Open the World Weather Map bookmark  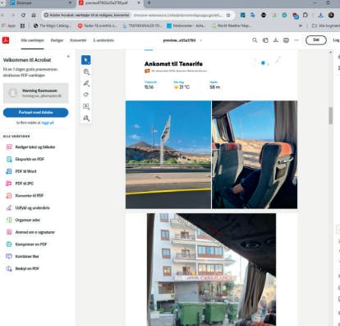coord(232,26)
